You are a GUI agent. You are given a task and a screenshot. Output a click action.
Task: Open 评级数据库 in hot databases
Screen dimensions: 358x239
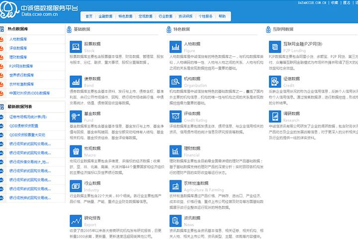tap(18, 48)
